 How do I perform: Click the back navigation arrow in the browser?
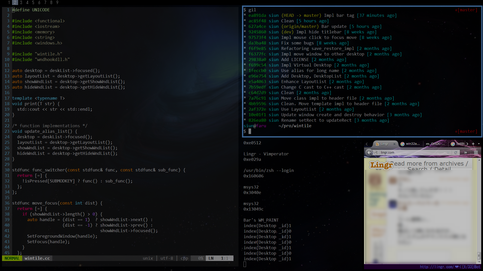[369, 153]
